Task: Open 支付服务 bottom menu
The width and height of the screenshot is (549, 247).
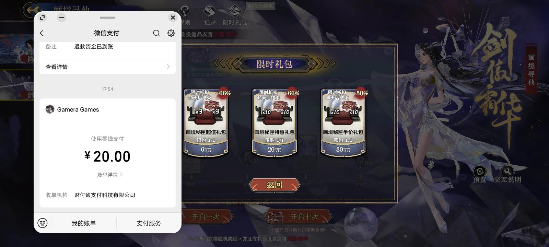Action: 149,223
